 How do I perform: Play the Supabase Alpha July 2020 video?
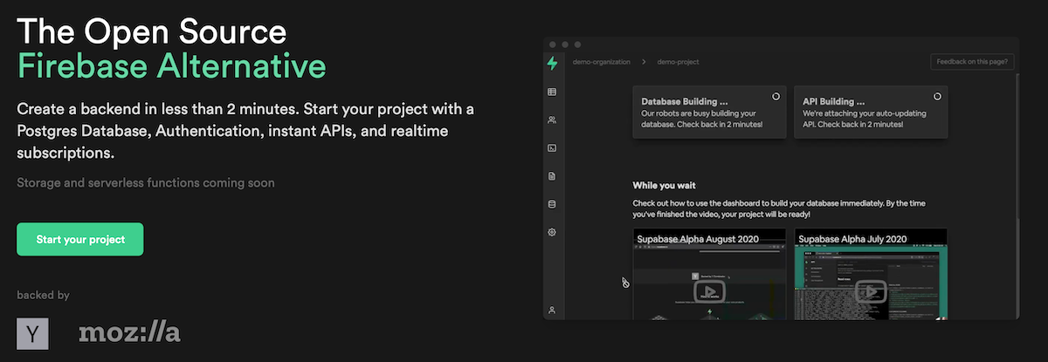tap(871, 291)
